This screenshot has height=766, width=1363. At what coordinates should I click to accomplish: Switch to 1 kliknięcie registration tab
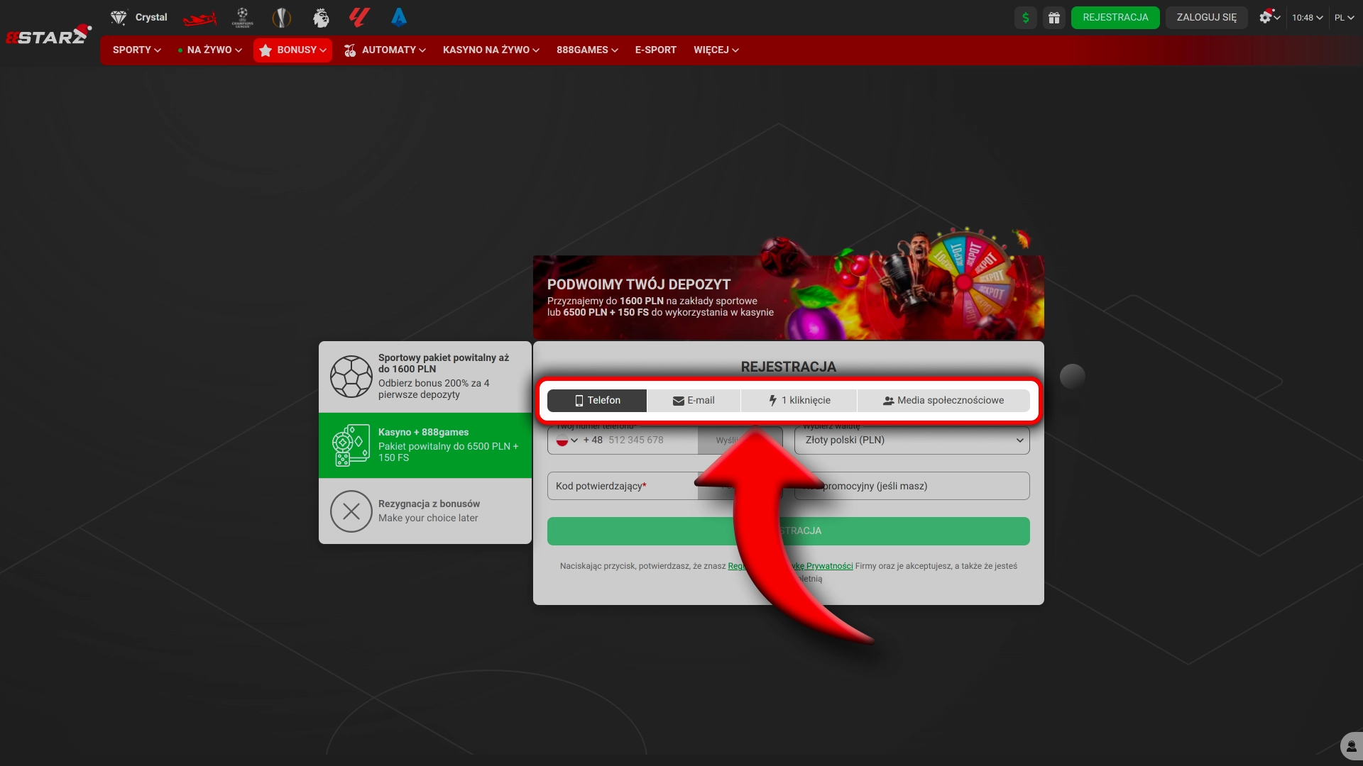[799, 401]
